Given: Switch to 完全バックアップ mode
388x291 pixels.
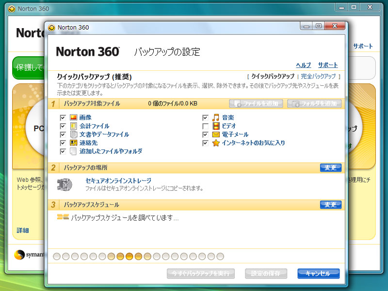Looking at the screenshot, I should [x=318, y=76].
